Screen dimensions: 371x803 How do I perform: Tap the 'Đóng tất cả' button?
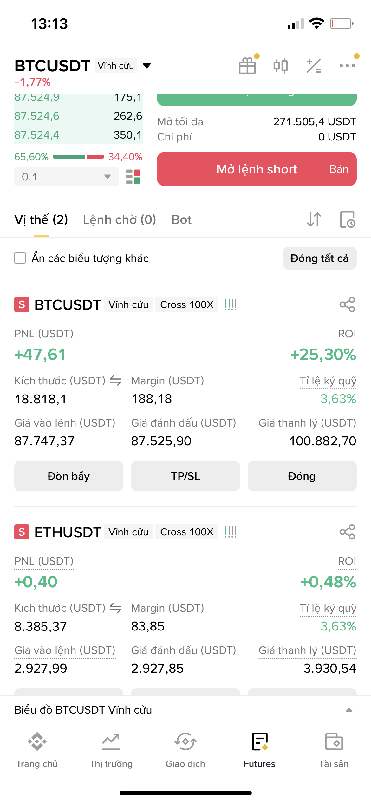(x=319, y=258)
